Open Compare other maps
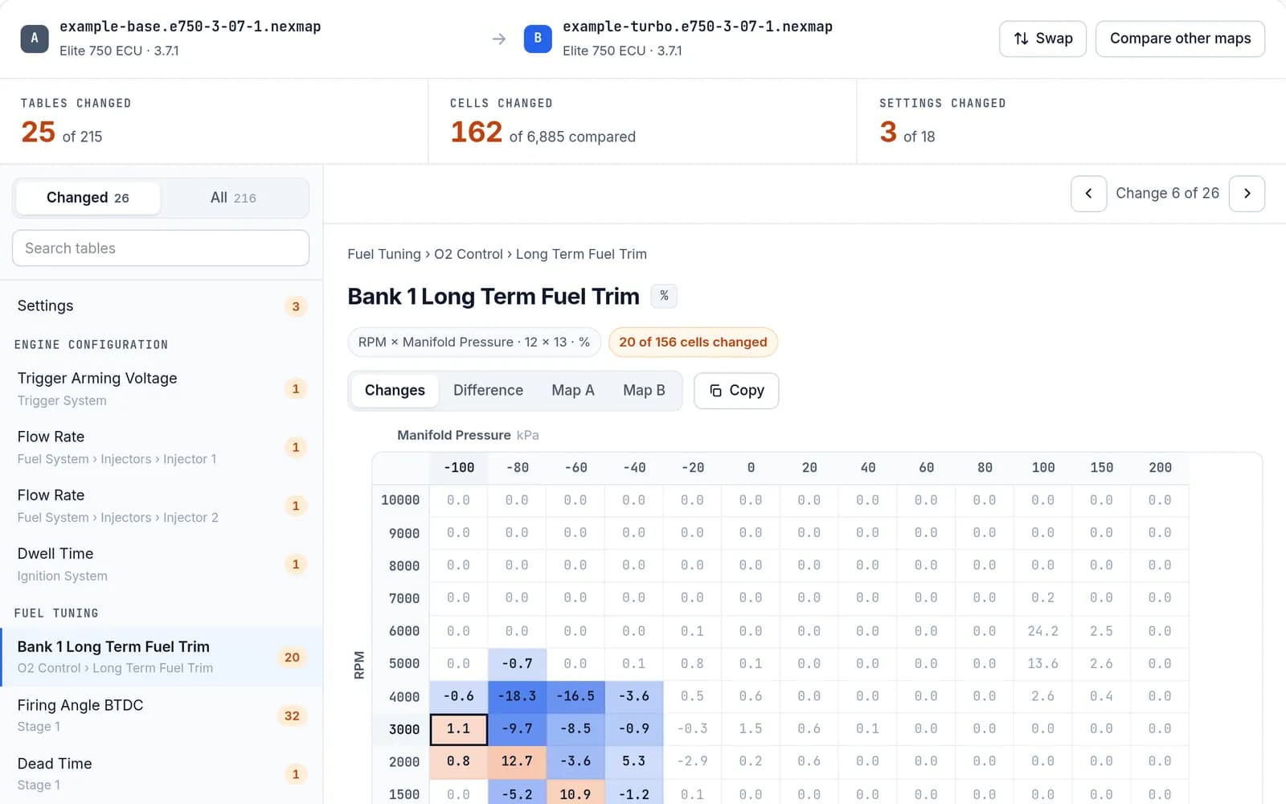This screenshot has height=804, width=1286. [x=1180, y=39]
